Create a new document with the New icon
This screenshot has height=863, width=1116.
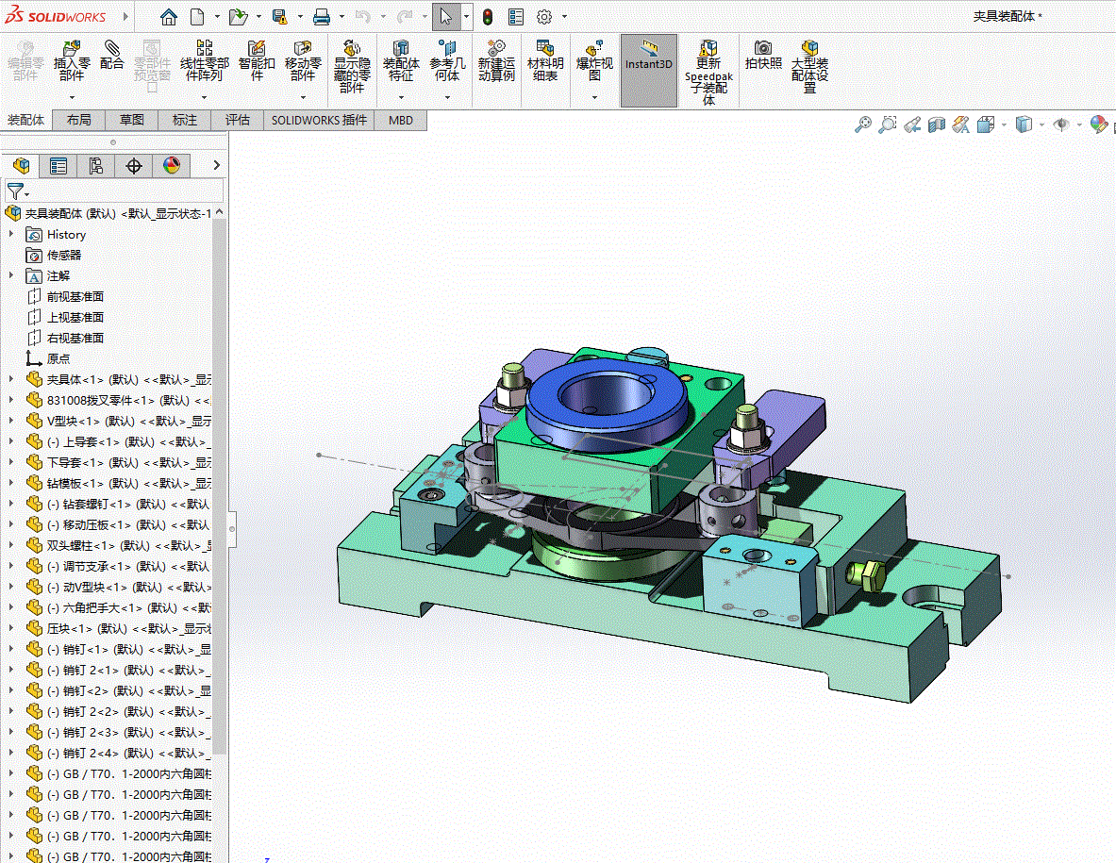[x=198, y=16]
